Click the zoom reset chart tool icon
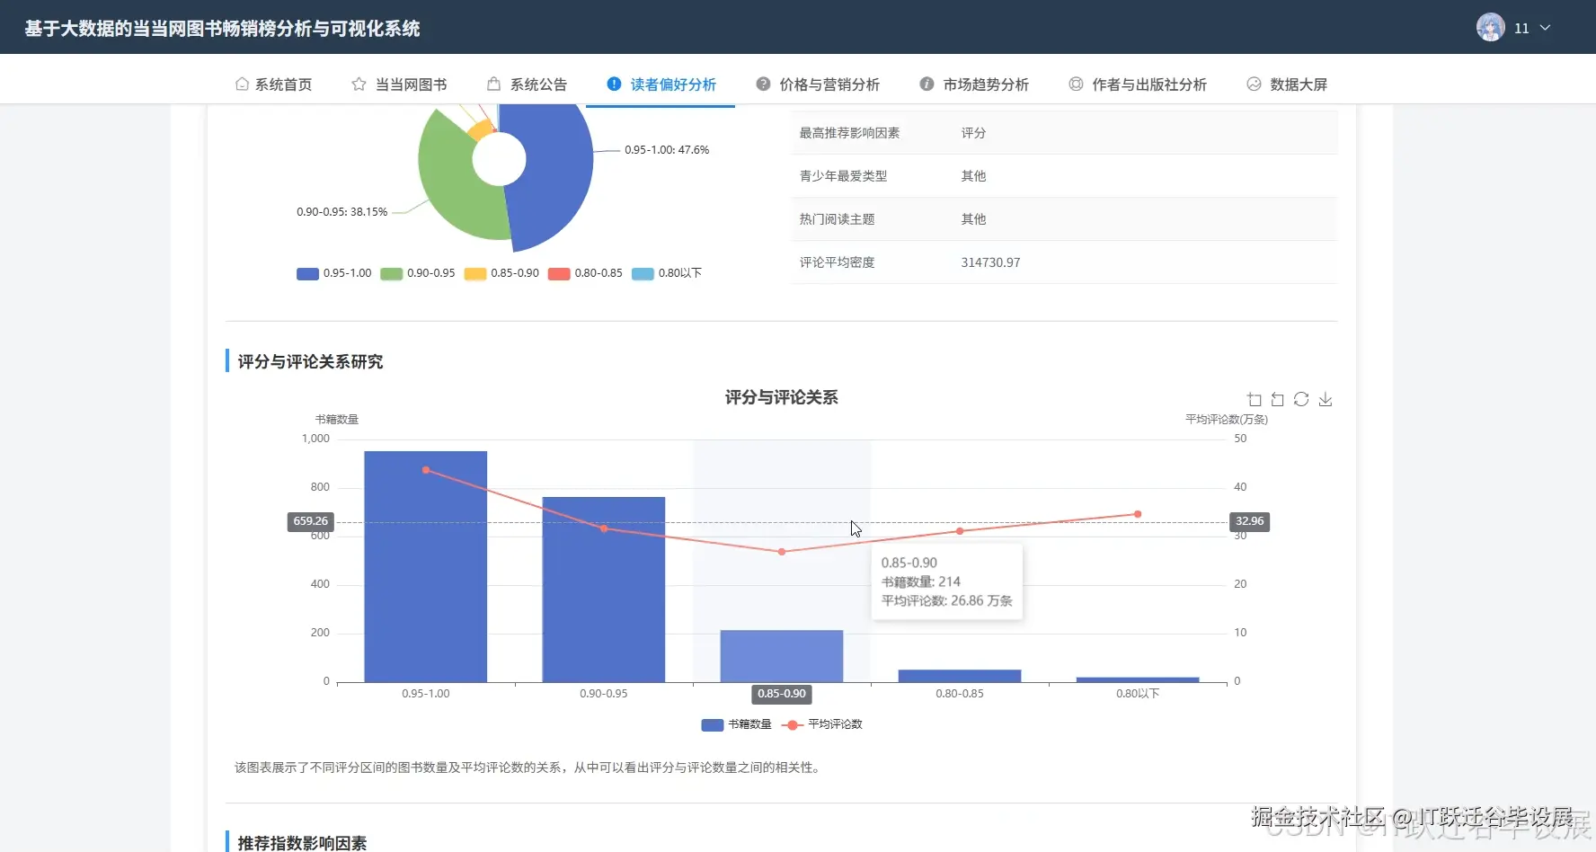Image resolution: width=1596 pixels, height=852 pixels. click(x=1278, y=399)
